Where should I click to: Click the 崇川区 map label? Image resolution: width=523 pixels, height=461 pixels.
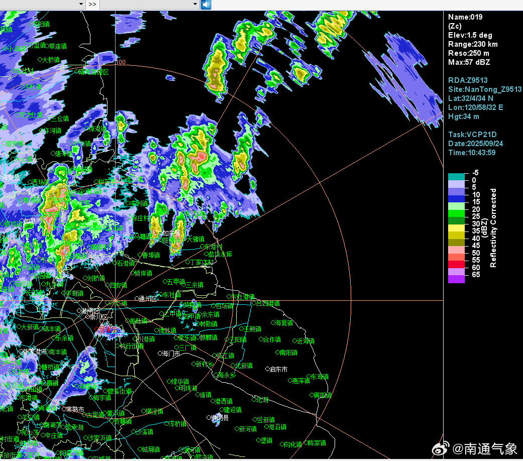(x=99, y=317)
